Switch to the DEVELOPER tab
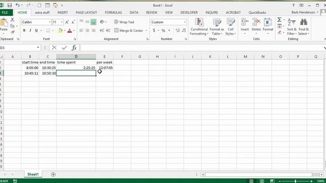 (x=189, y=13)
